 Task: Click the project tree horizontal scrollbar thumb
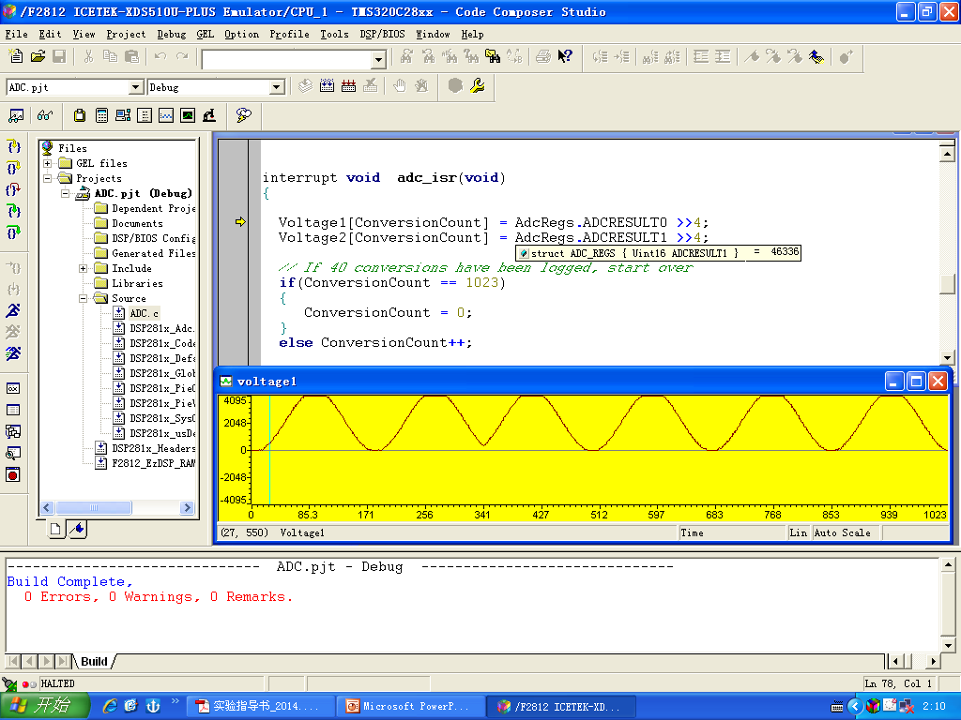93,507
